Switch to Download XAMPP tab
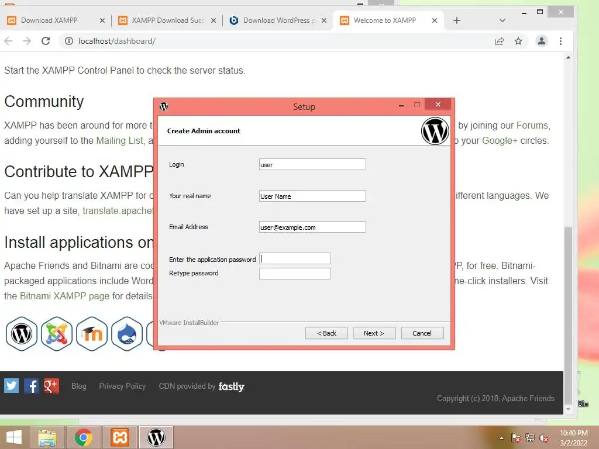This screenshot has height=449, width=599. pyautogui.click(x=49, y=20)
